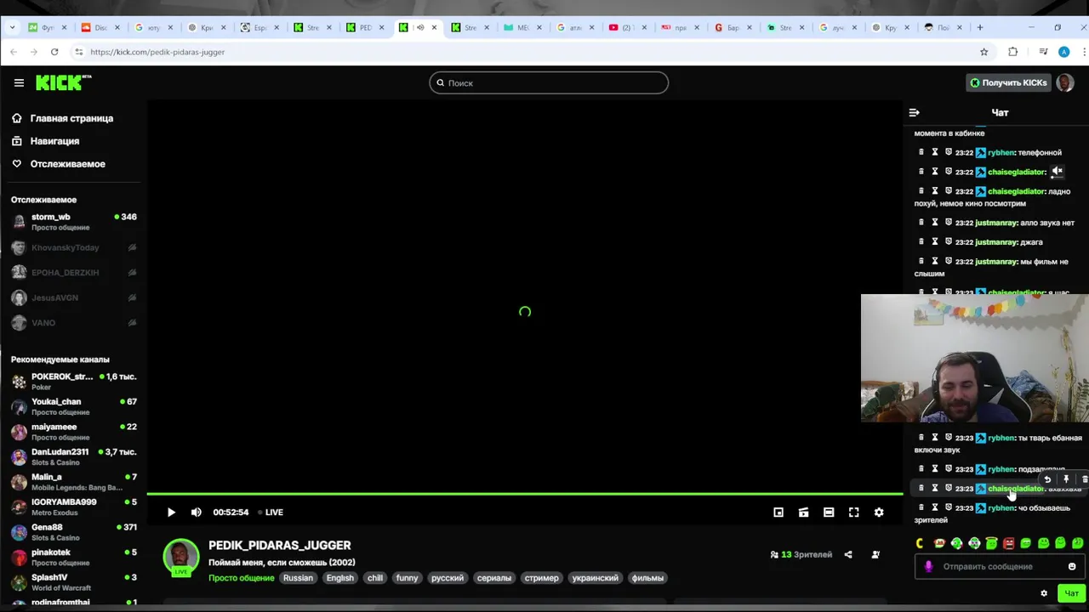The height and width of the screenshot is (612, 1089).
Task: Open DanLudan2311 recommended channel
Action: click(74, 457)
